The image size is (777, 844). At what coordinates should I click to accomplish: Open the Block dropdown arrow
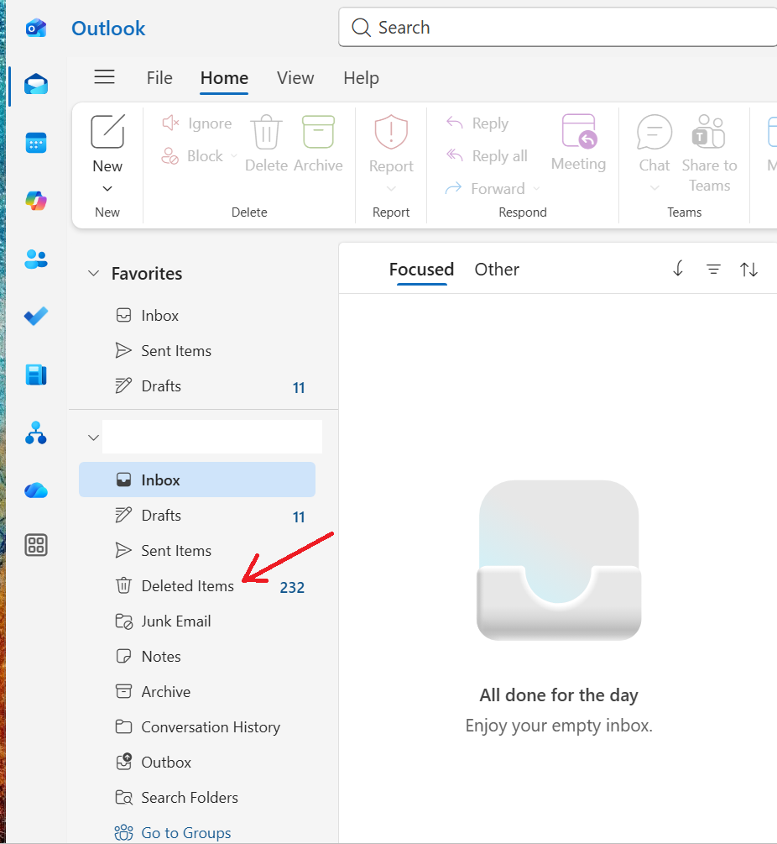click(x=234, y=156)
